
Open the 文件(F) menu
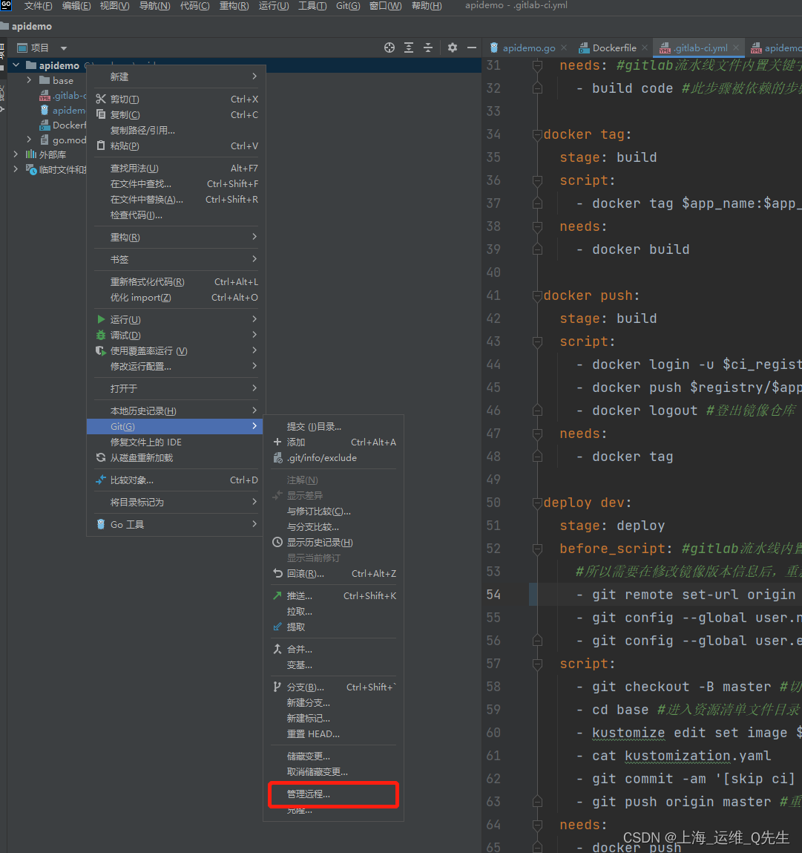[38, 6]
